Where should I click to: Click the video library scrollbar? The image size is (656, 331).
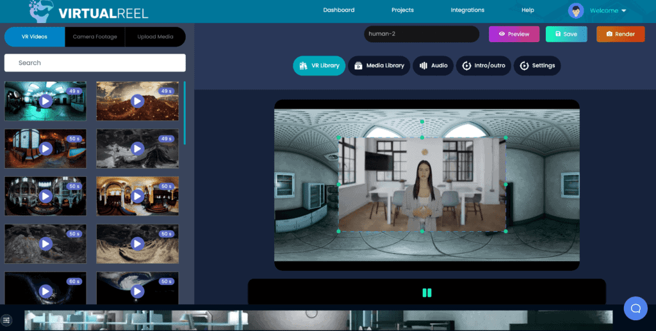184,112
